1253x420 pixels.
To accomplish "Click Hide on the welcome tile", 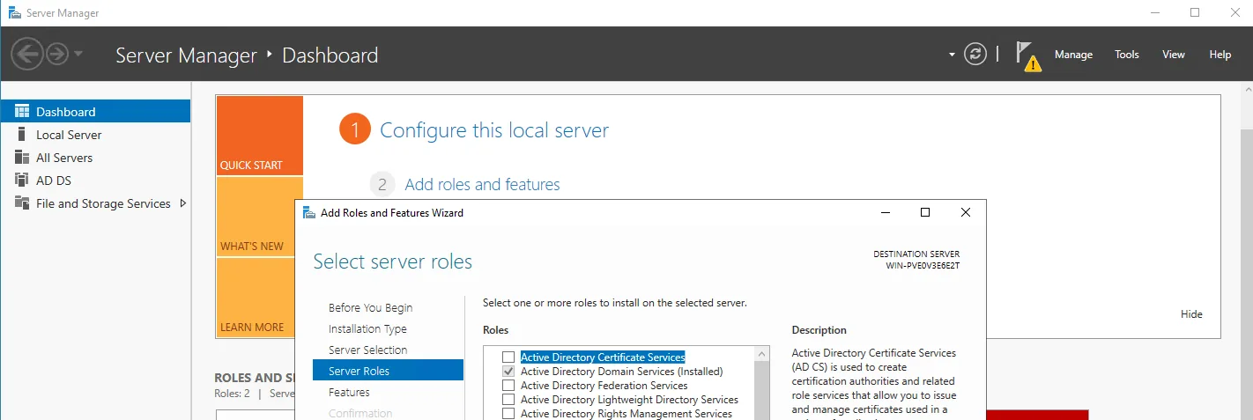I will click(x=1191, y=314).
